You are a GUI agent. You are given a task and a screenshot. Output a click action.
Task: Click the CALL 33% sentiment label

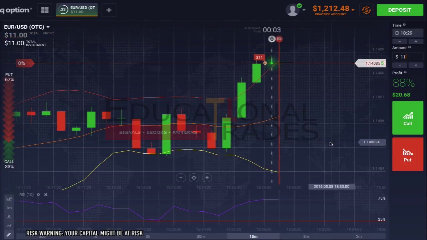click(x=9, y=164)
